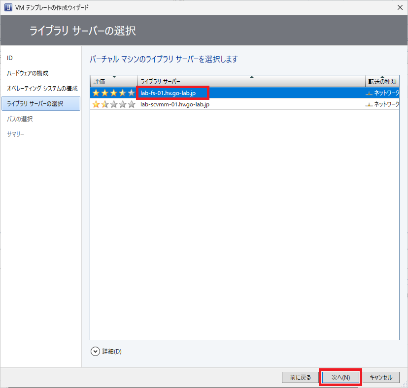Click the 次へ(N) button

(x=340, y=377)
